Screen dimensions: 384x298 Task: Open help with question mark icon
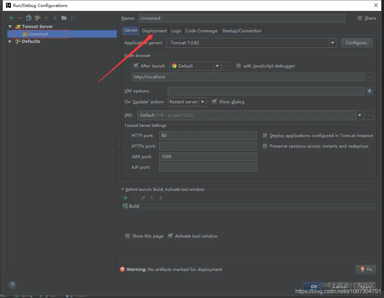[12, 285]
